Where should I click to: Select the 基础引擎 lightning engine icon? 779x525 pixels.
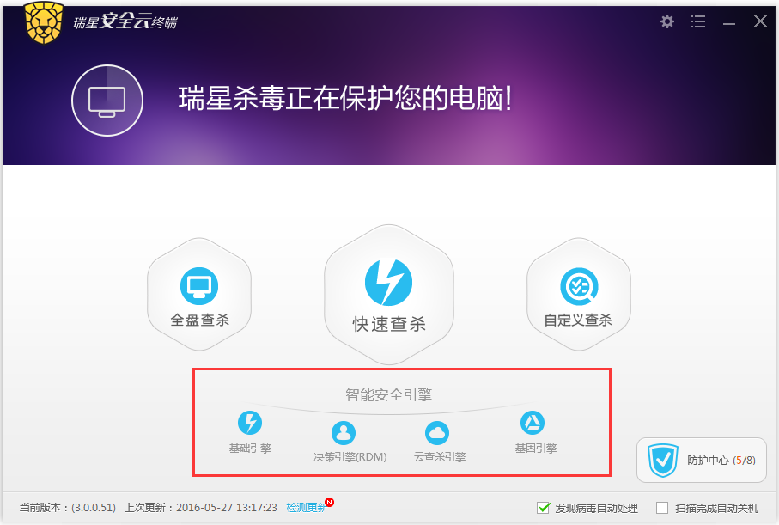(250, 423)
